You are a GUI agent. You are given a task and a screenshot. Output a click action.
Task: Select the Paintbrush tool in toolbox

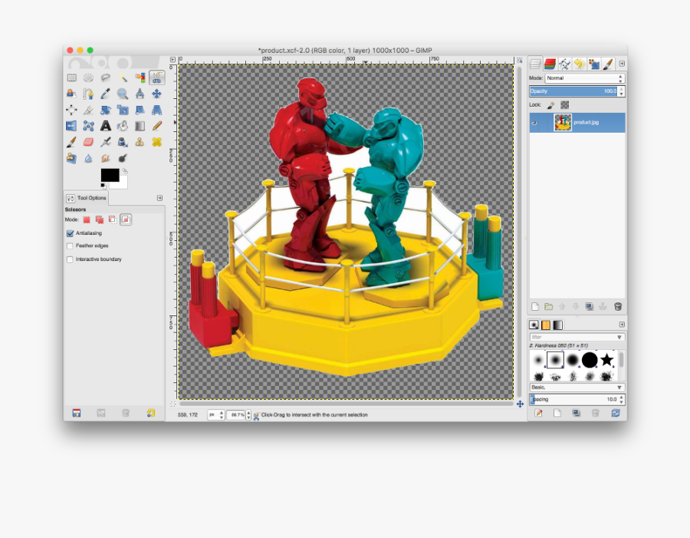71,142
